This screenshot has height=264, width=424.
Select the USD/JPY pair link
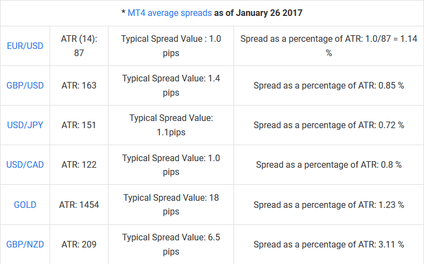click(25, 125)
